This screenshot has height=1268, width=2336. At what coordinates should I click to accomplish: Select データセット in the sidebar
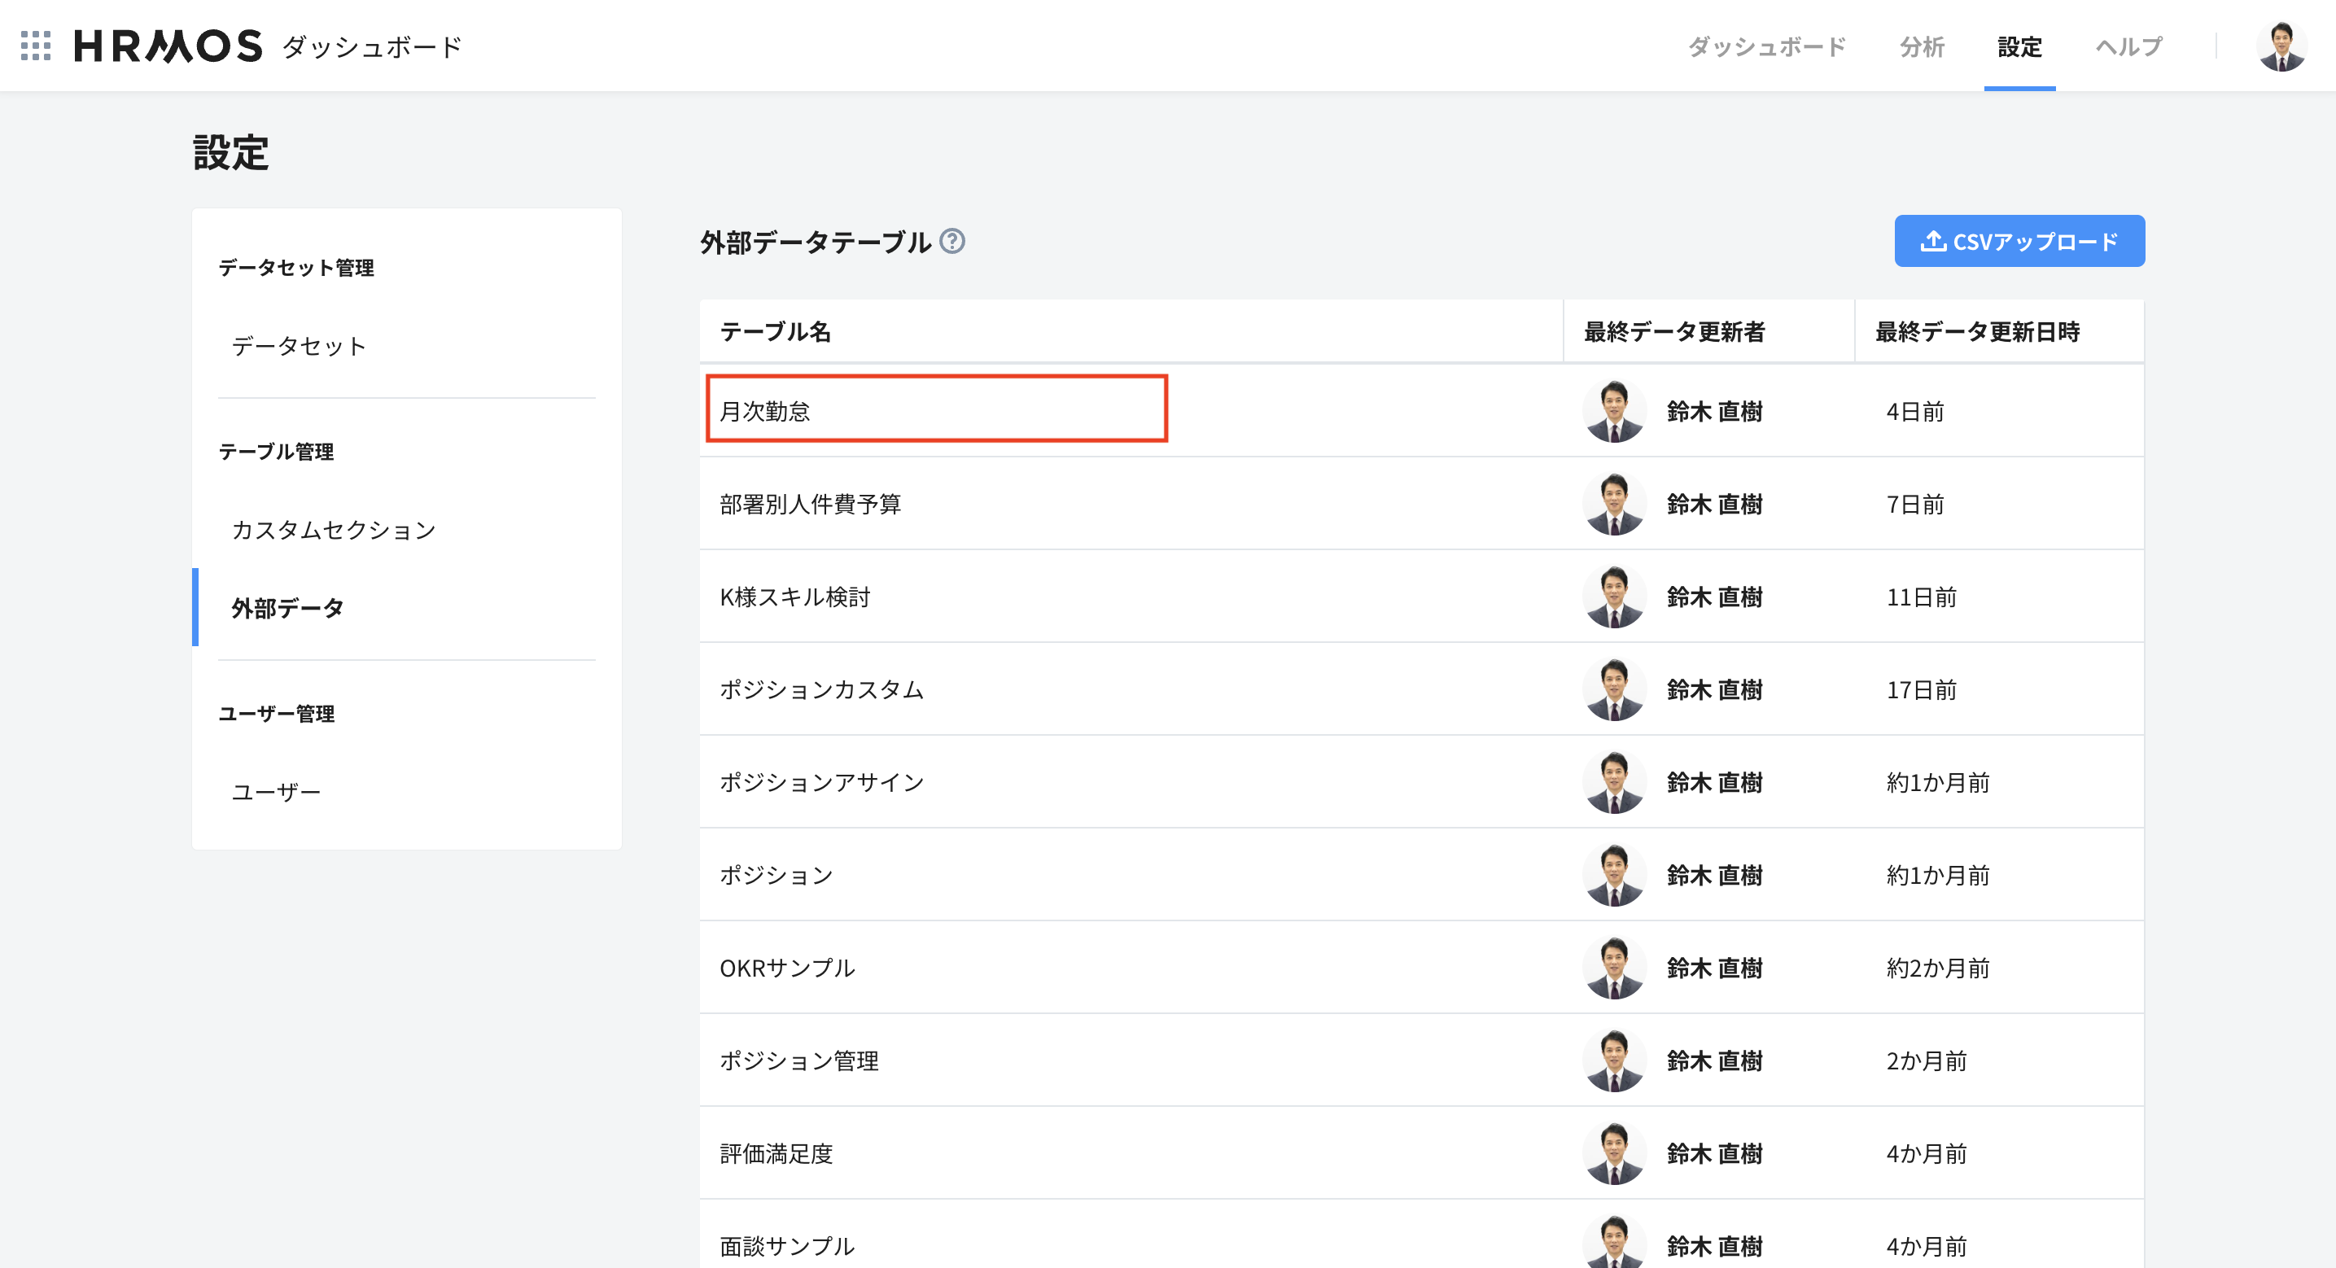[299, 346]
